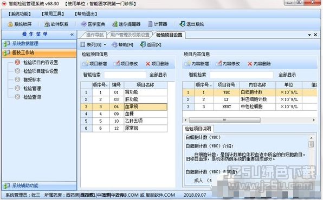Click circle icon beside 检验查询

pyautogui.click(x=17, y=97)
